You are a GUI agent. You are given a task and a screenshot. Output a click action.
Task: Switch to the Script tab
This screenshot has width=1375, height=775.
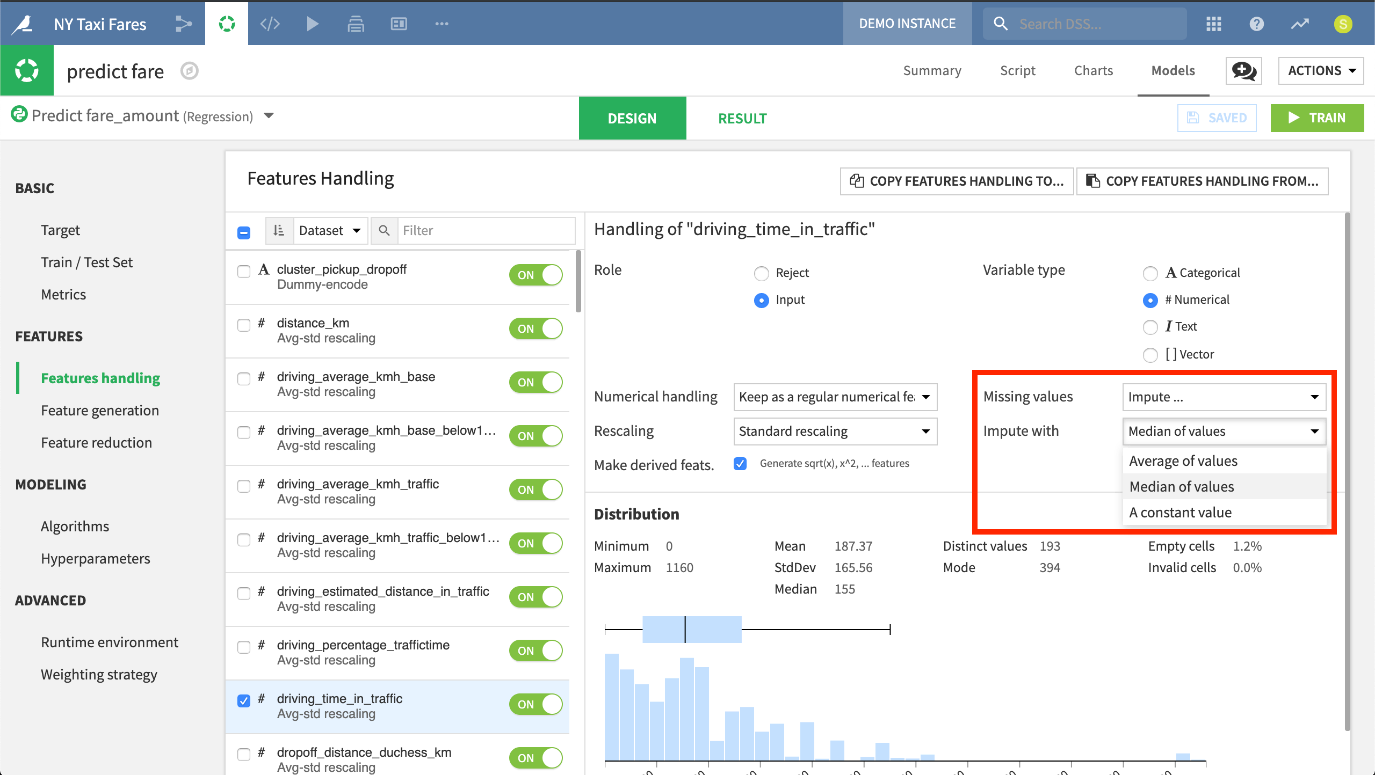click(1017, 70)
